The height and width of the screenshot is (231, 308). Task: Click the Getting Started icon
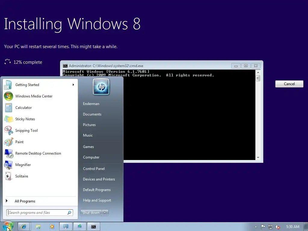[8, 85]
